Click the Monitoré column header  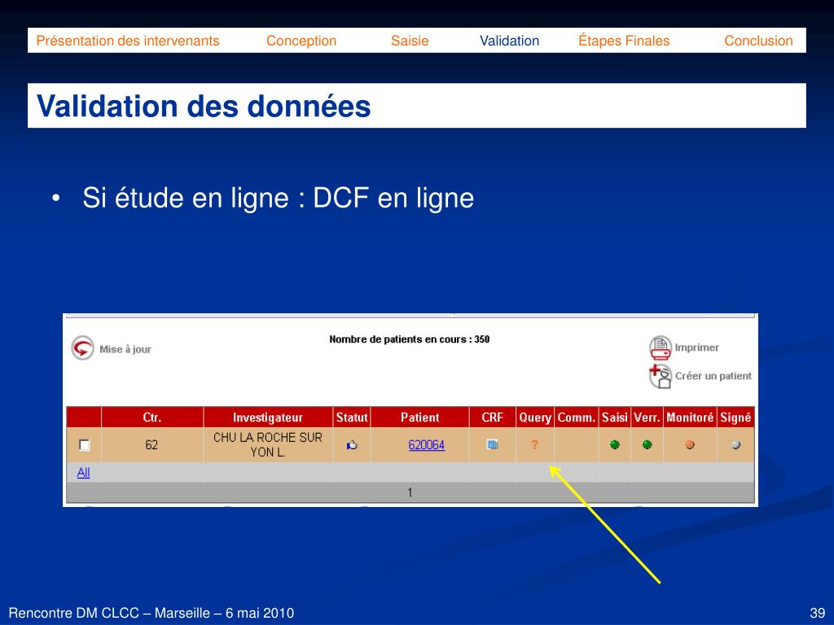[690, 417]
